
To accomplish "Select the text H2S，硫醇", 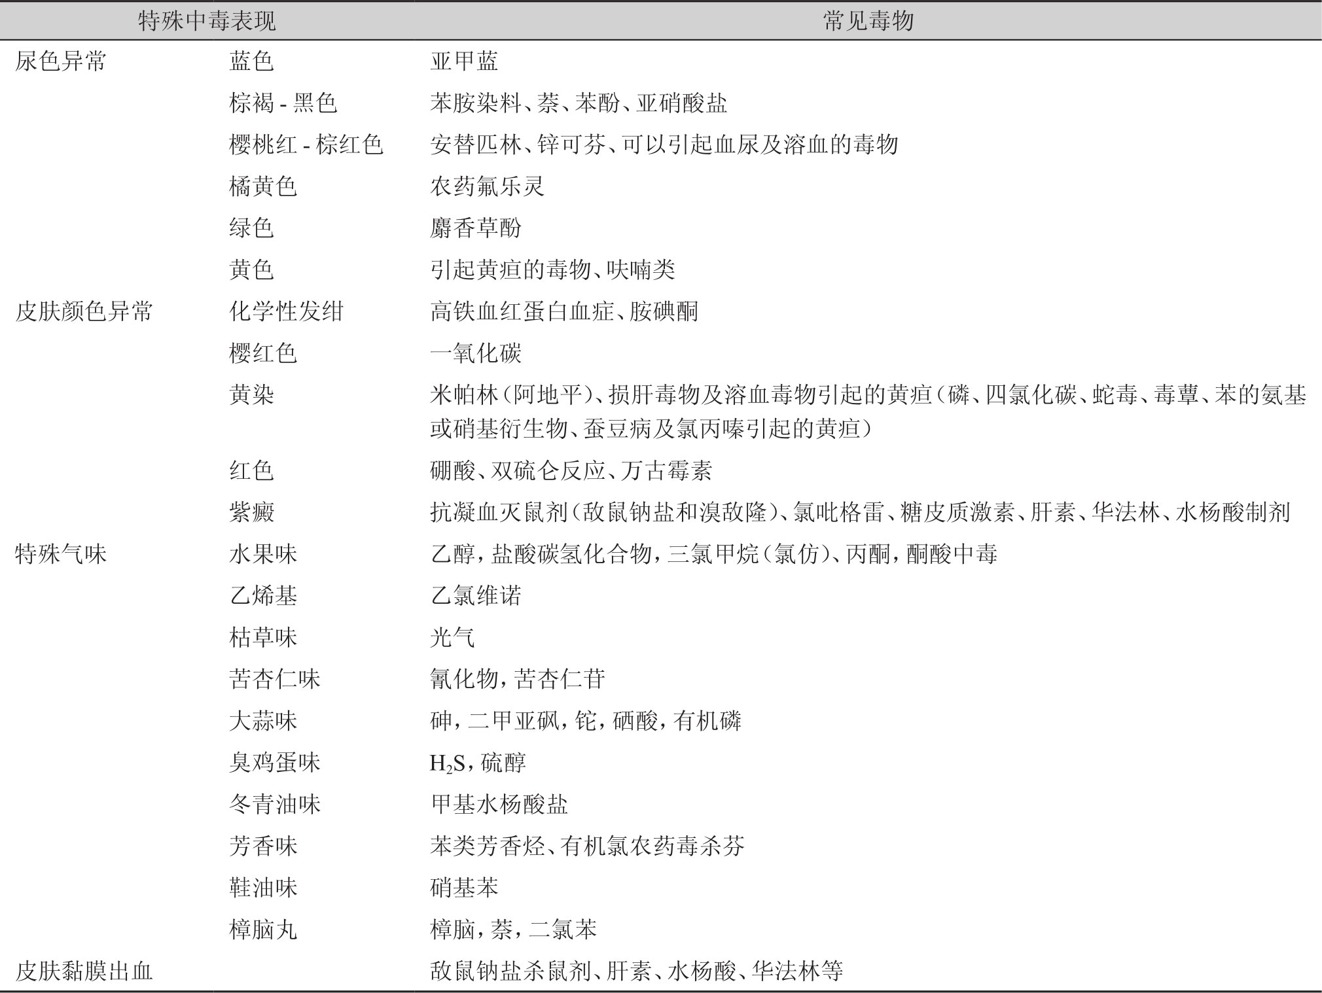I will [478, 763].
